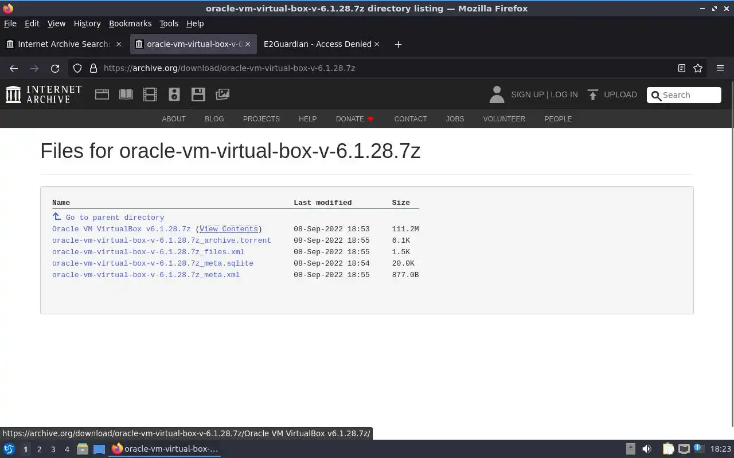Click the taskbar show desktop icon
Image resolution: width=734 pixels, height=458 pixels.
click(99, 449)
